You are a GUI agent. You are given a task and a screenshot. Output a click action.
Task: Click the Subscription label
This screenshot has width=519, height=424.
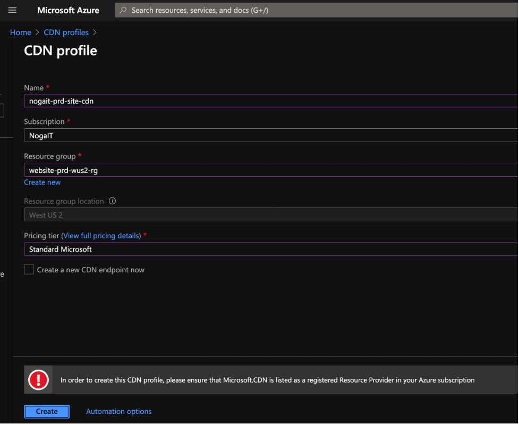pos(44,122)
